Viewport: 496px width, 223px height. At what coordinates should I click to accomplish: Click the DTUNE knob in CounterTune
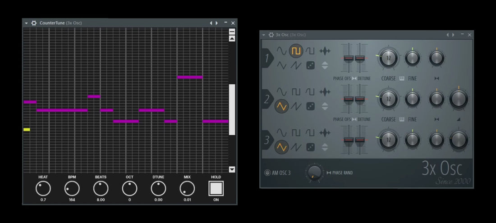point(158,189)
